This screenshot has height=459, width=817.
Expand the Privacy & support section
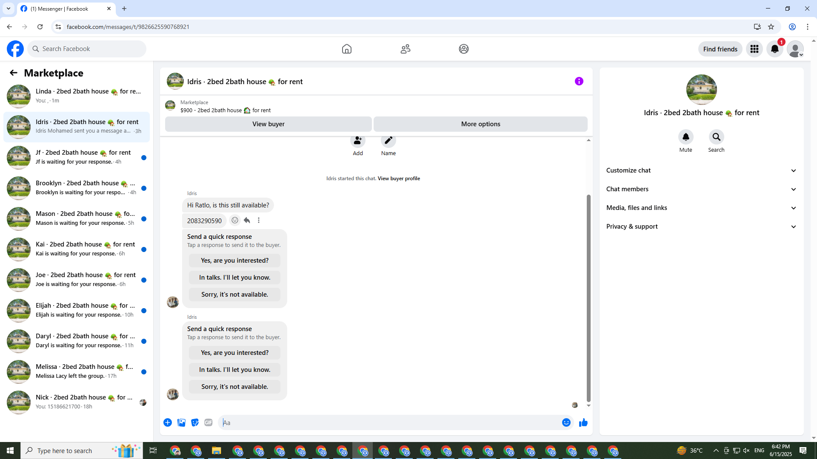click(701, 227)
